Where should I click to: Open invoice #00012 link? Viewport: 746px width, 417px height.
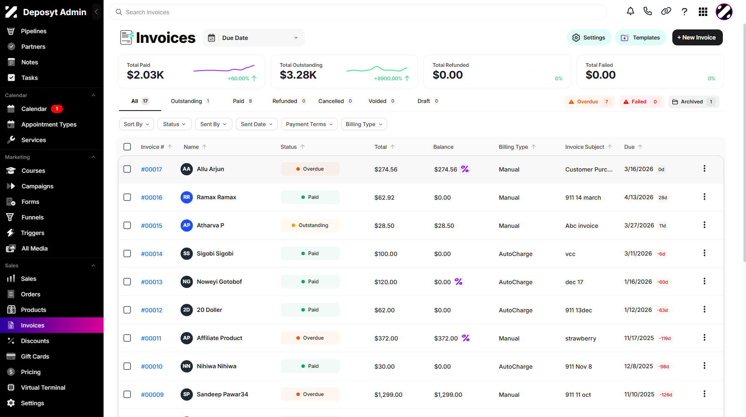click(x=152, y=310)
